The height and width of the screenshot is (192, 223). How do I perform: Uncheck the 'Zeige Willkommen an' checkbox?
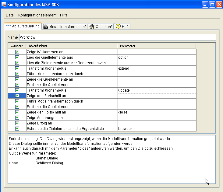pos(17,52)
